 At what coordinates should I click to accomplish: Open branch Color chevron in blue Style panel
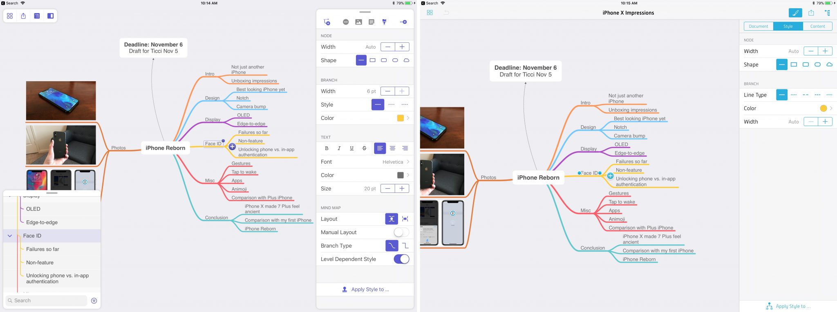[831, 108]
